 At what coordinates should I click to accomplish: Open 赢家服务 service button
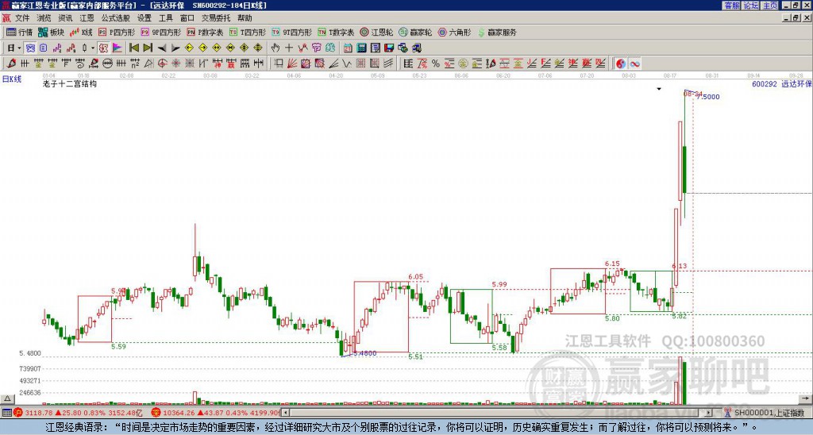coord(497,32)
